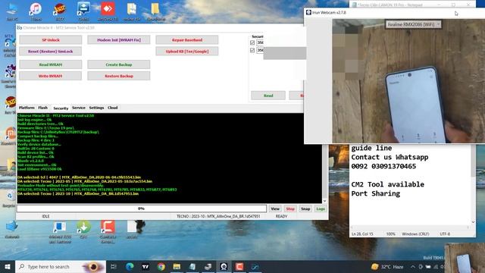Click the Chinese Miracle II window title icon

coord(20,27)
